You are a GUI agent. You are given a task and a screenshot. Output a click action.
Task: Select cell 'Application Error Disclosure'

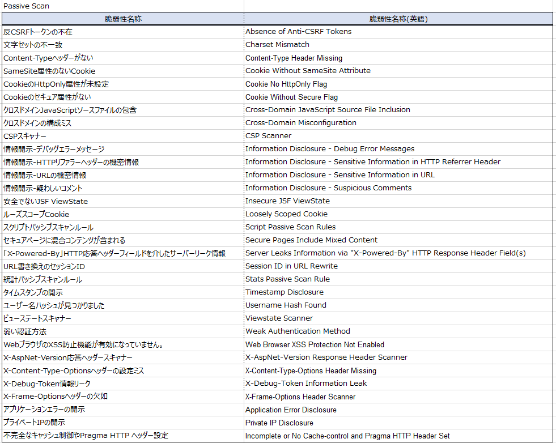[398, 410]
